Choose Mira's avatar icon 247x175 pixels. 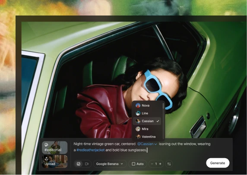(138, 129)
